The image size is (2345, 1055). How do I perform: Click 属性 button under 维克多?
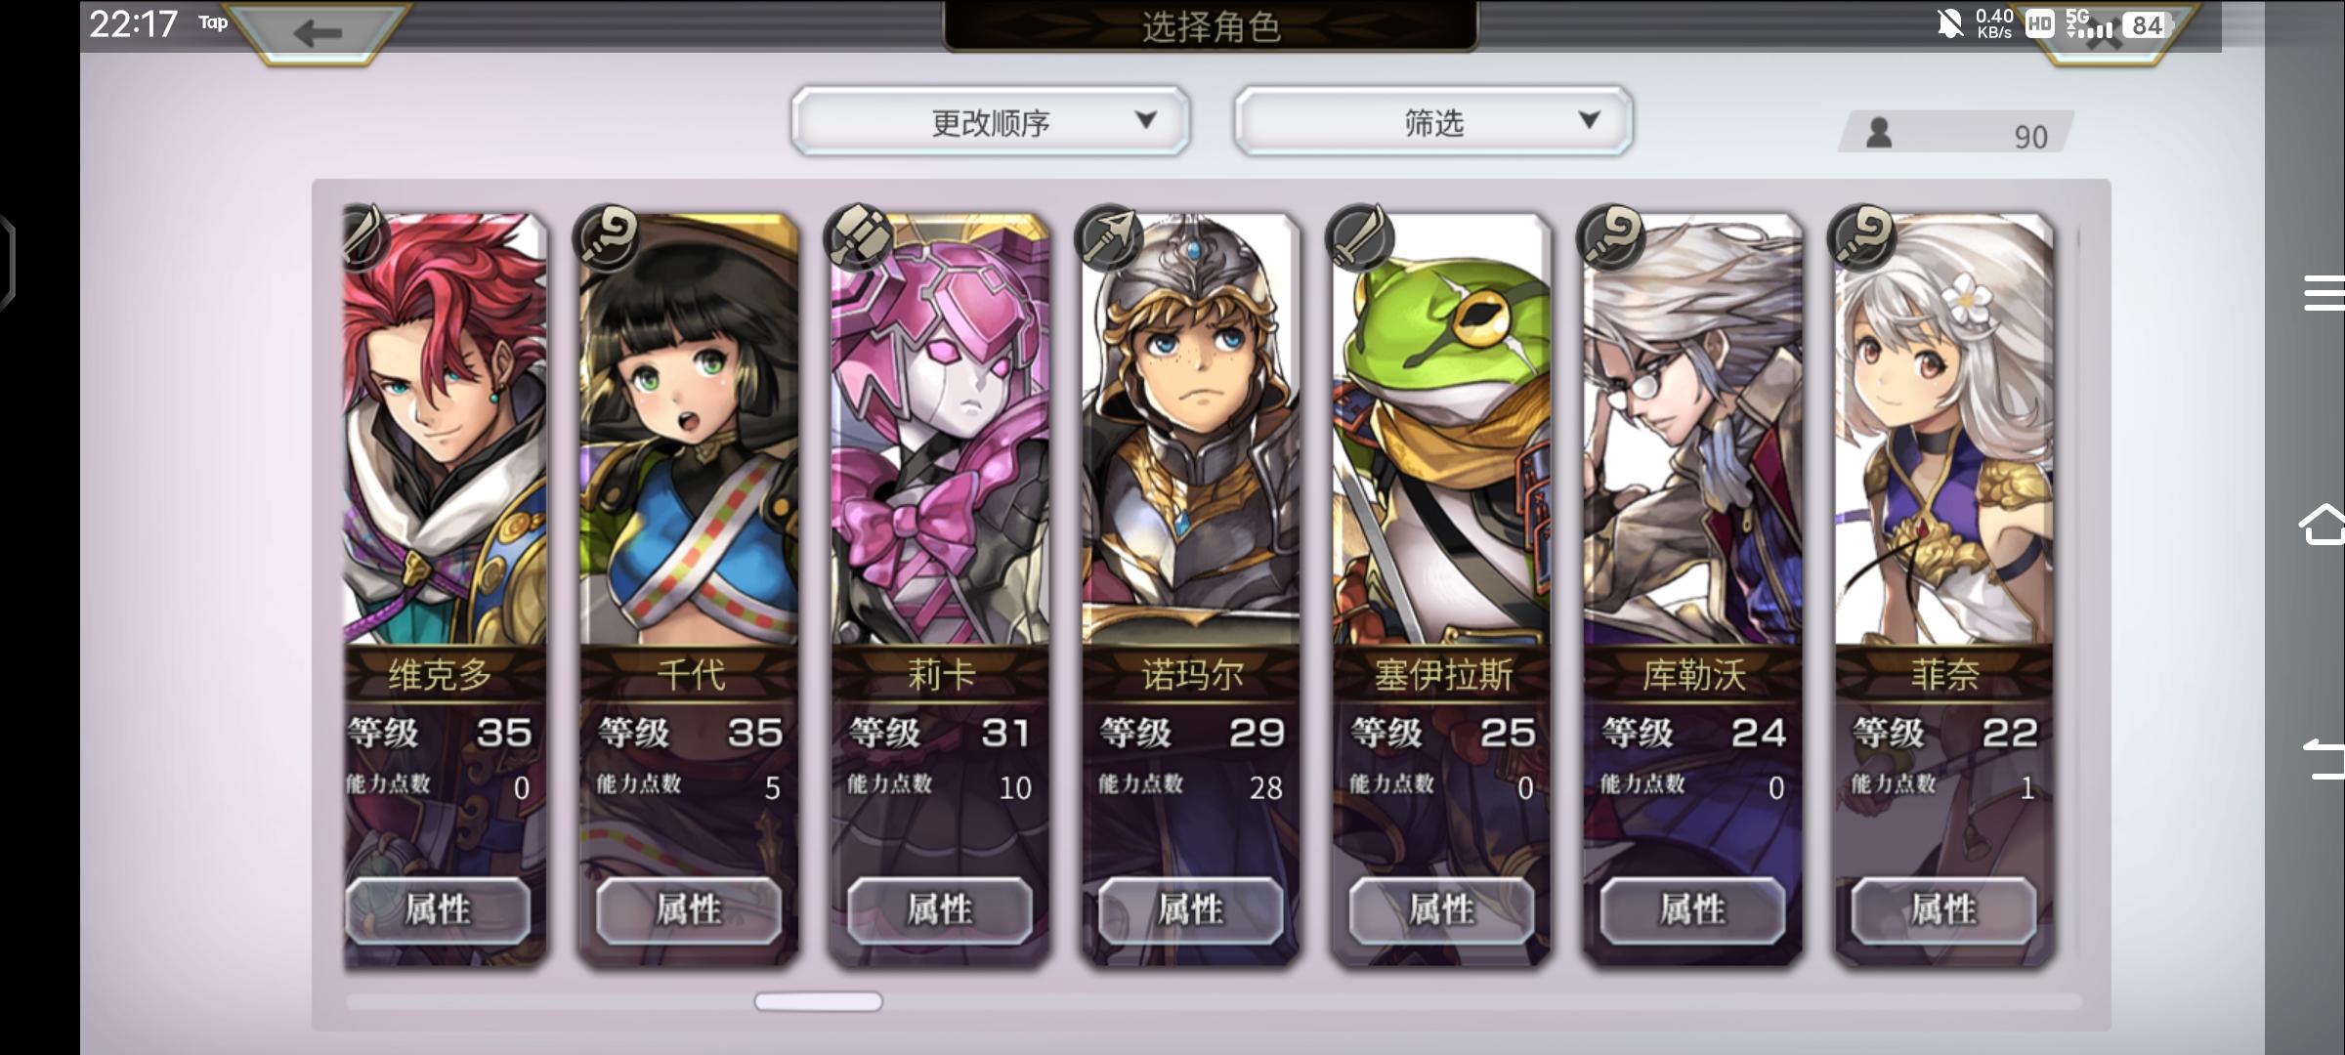[439, 910]
